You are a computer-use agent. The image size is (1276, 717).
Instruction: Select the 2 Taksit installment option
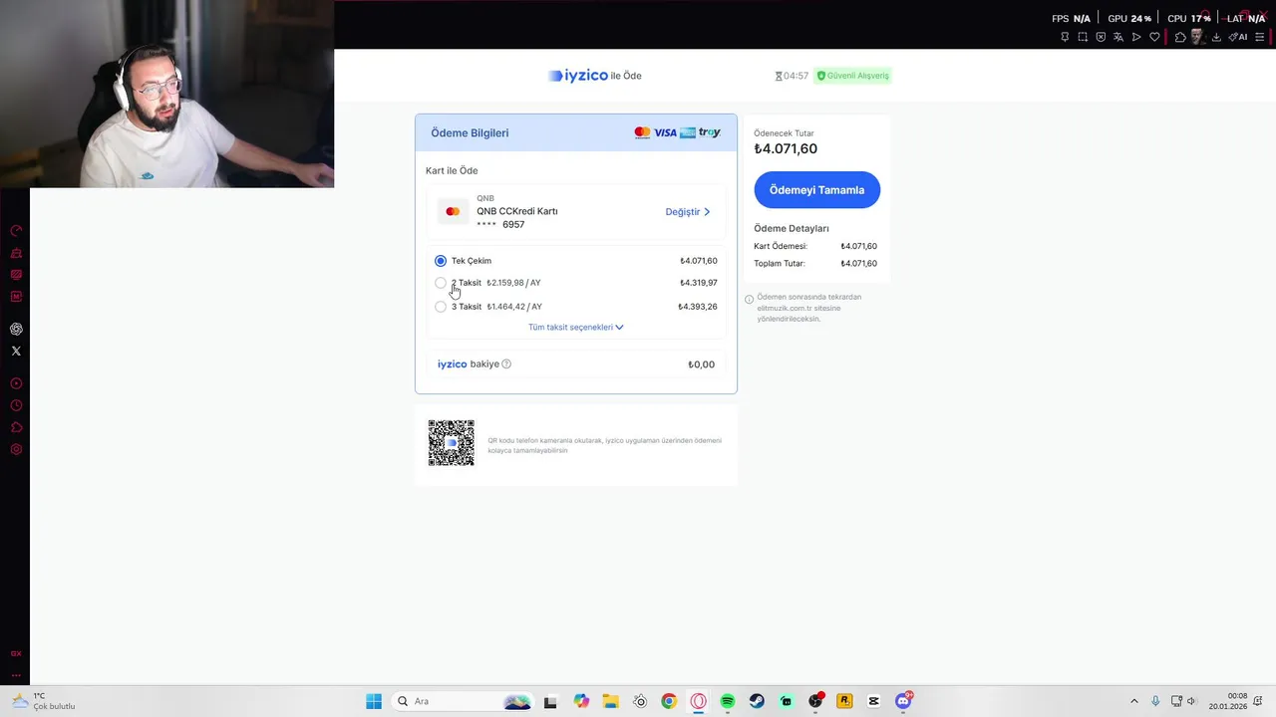441,283
